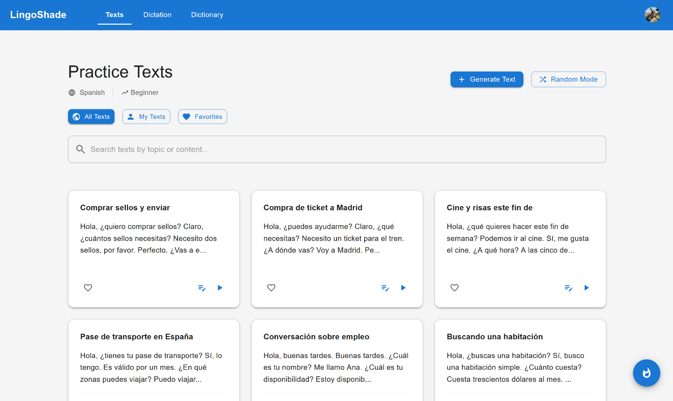Select the Spanish language label
This screenshot has height=401, width=673.
92,93
